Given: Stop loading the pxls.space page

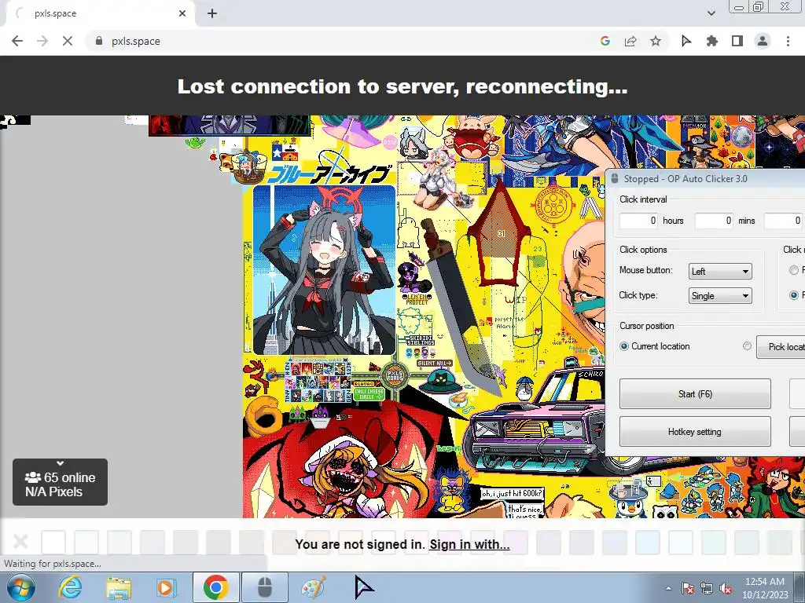Looking at the screenshot, I should [x=68, y=41].
